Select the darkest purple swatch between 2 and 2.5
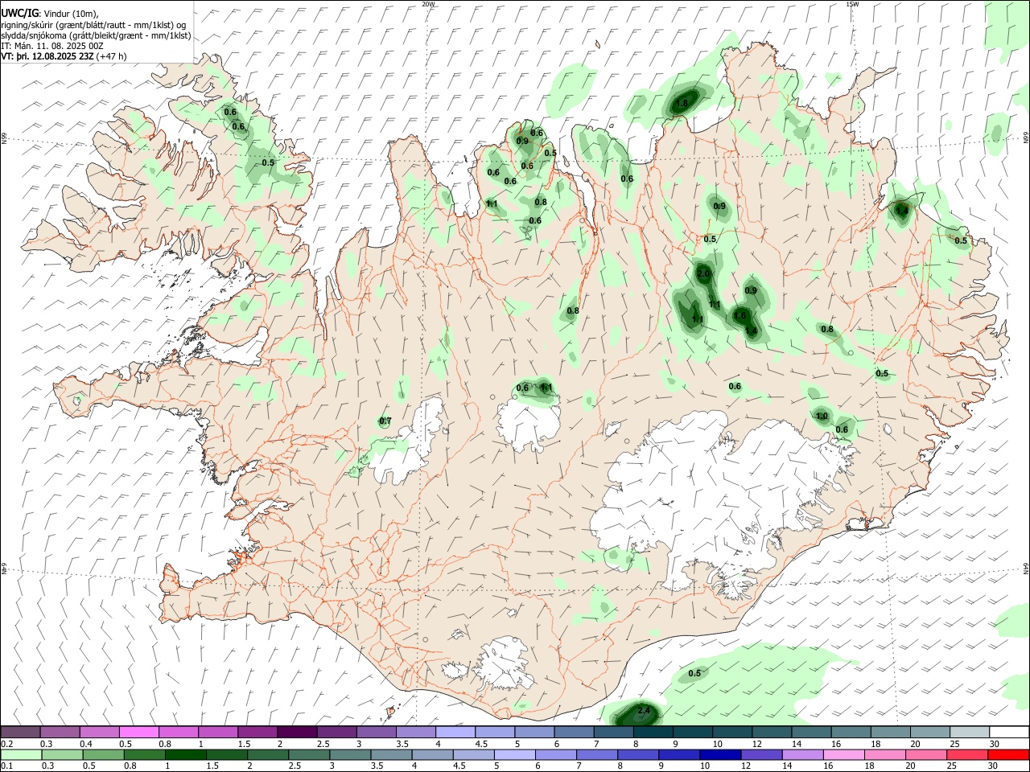 coord(296,732)
